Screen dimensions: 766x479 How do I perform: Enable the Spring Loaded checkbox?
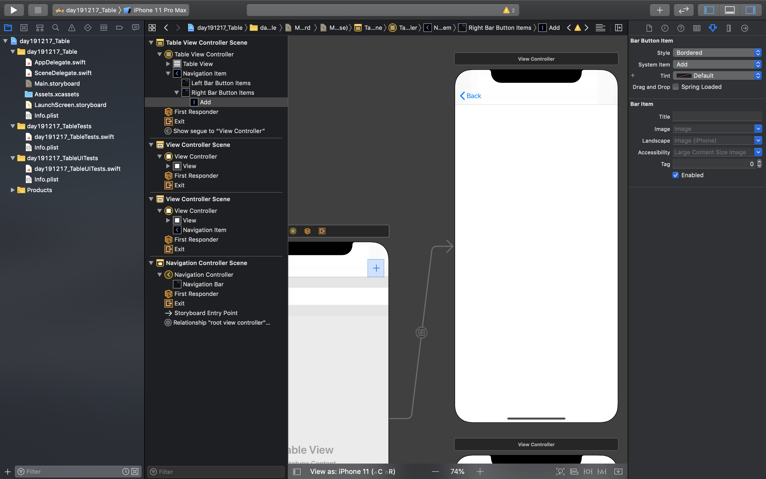[x=676, y=87]
